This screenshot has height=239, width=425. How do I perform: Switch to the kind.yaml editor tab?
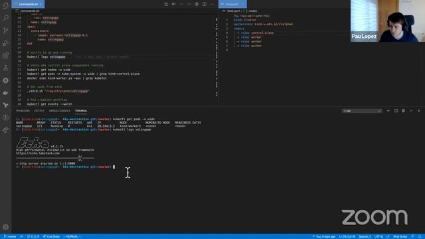232,4
